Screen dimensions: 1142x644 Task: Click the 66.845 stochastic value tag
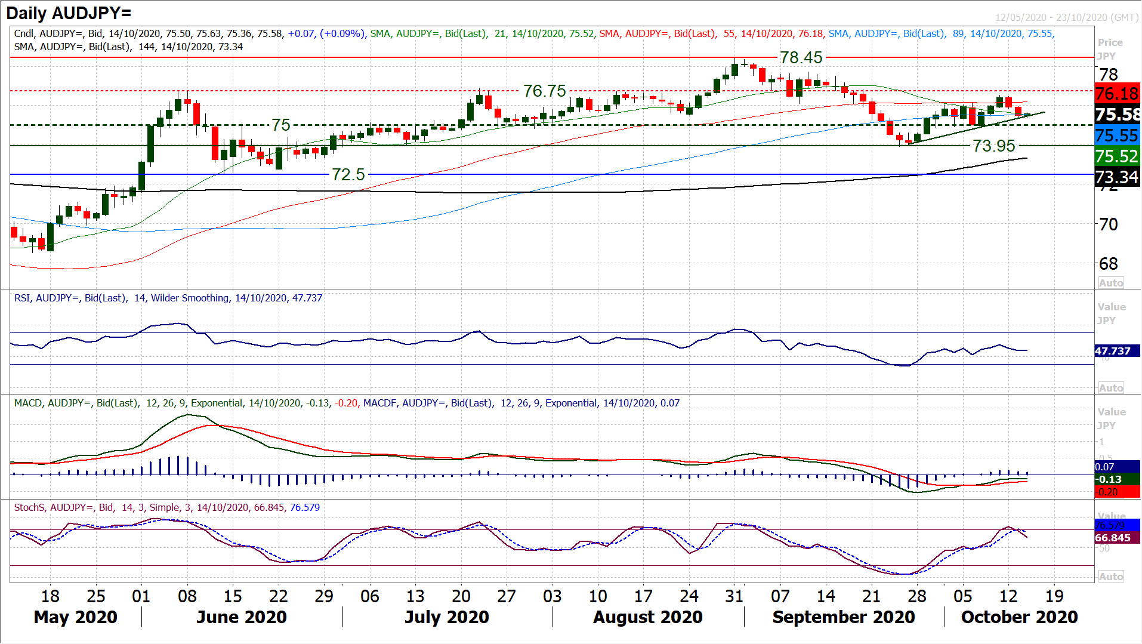point(1118,538)
